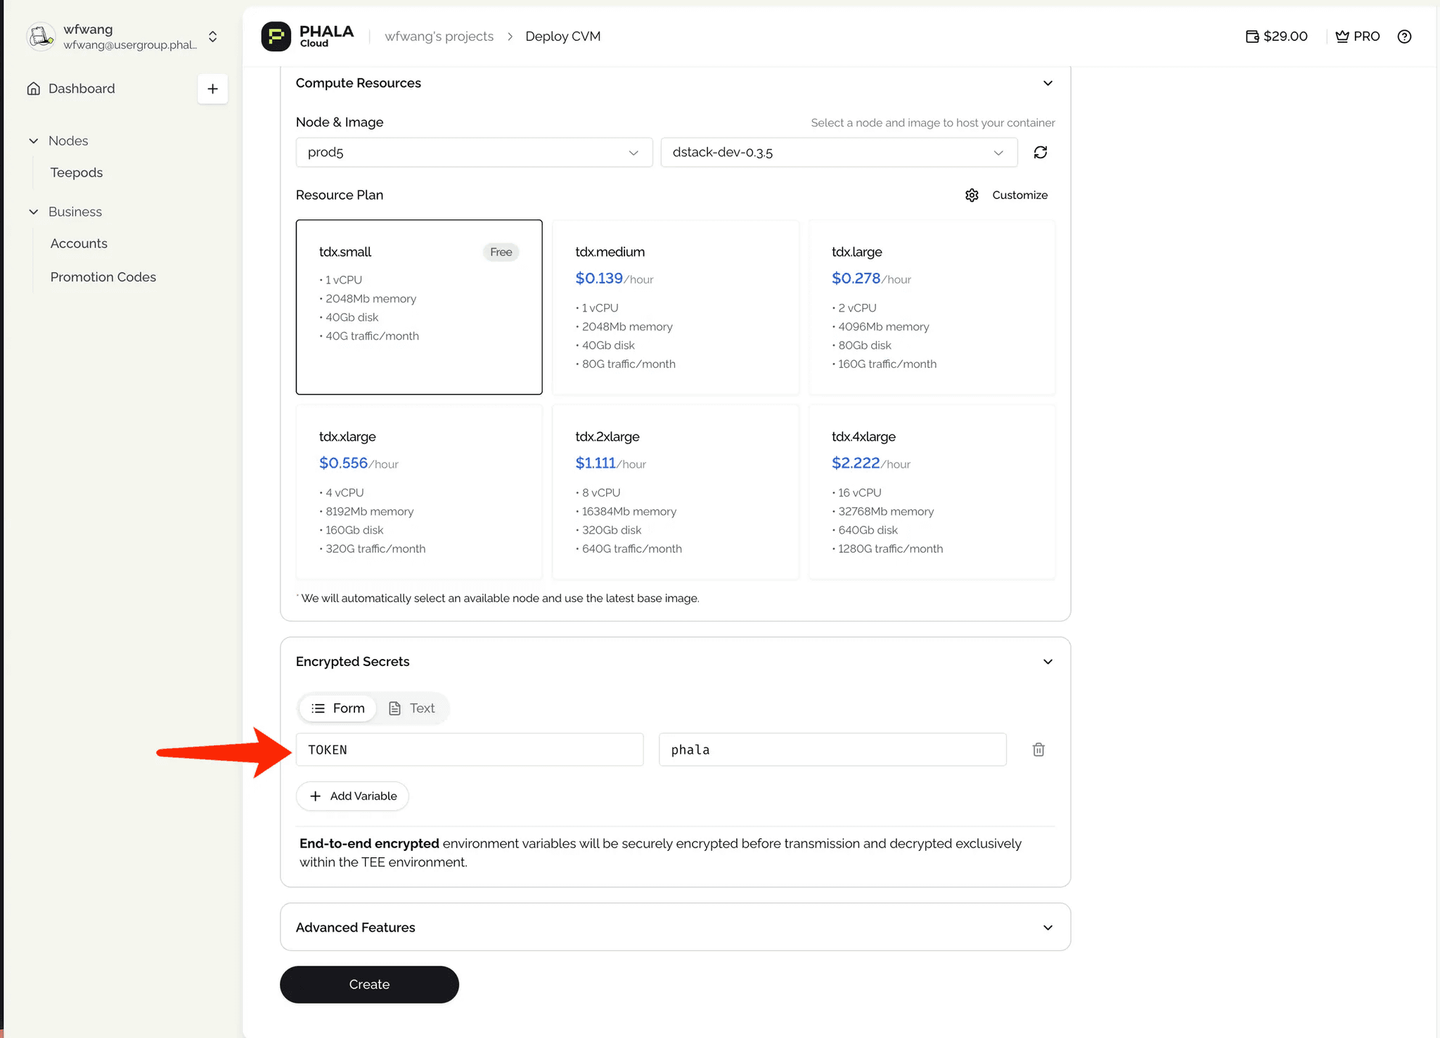Click the Add Variable button

(353, 796)
